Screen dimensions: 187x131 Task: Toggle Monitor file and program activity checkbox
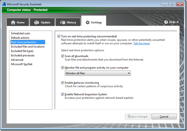(63, 68)
